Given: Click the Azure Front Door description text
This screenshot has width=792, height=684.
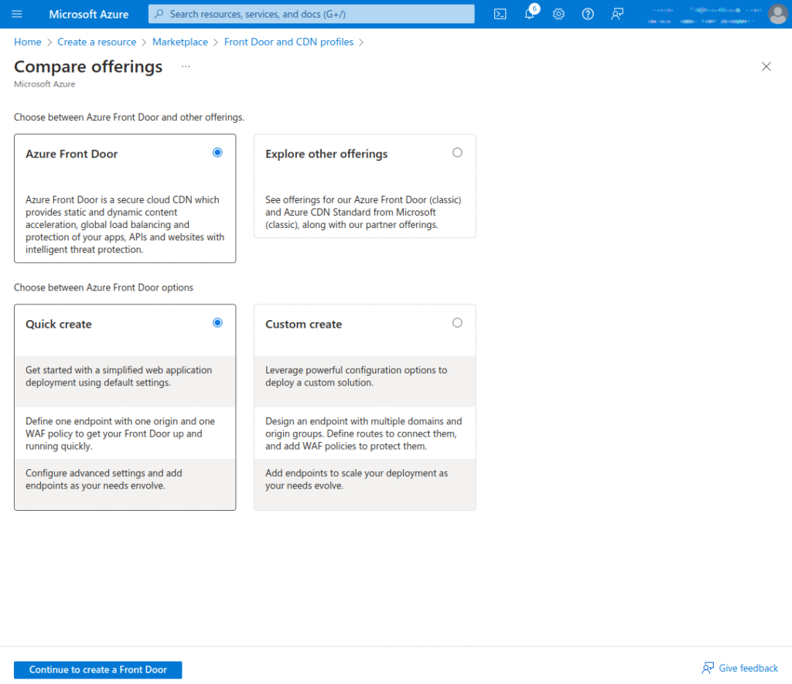Looking at the screenshot, I should (125, 225).
